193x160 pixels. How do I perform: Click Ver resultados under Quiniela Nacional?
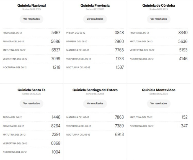[x=31, y=19]
